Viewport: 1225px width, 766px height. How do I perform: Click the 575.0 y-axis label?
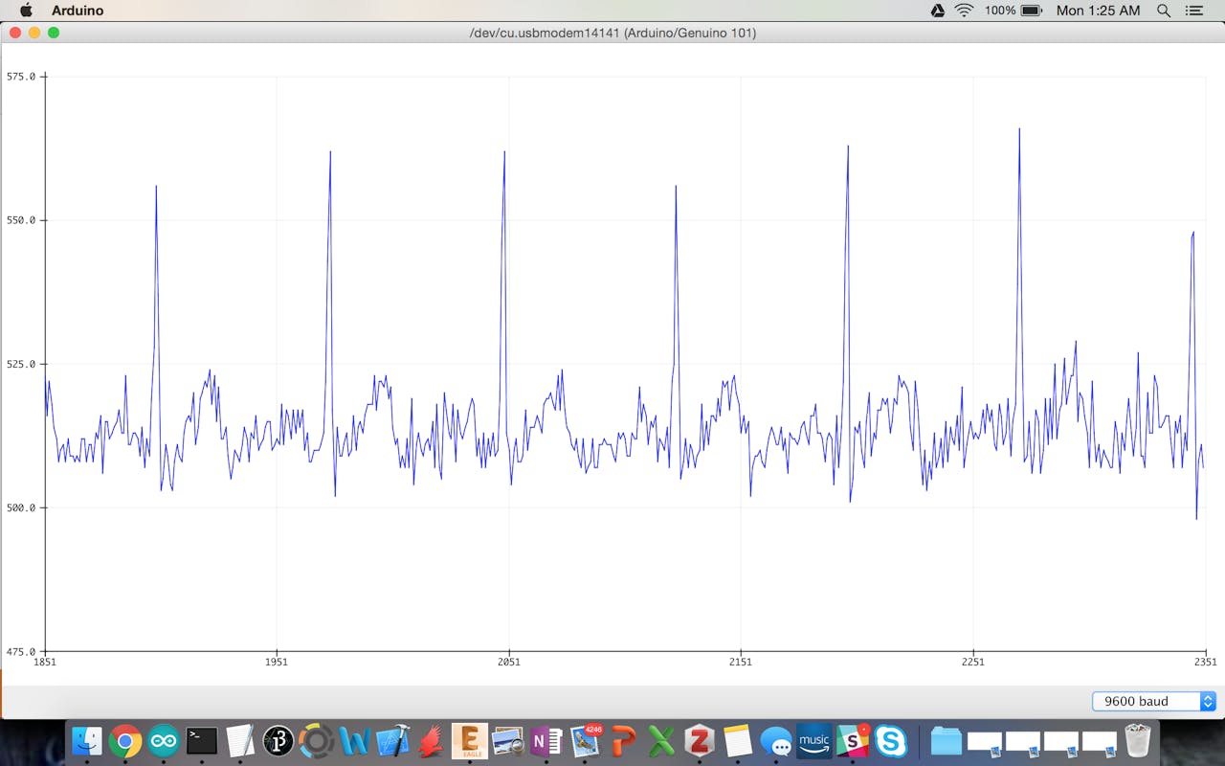point(21,77)
